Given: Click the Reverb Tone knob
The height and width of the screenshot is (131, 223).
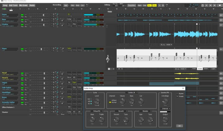Looking at the screenshot, I should (x=126, y=120).
